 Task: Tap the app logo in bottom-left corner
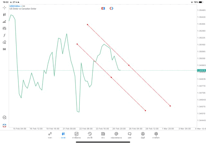pyautogui.click(x=5, y=125)
